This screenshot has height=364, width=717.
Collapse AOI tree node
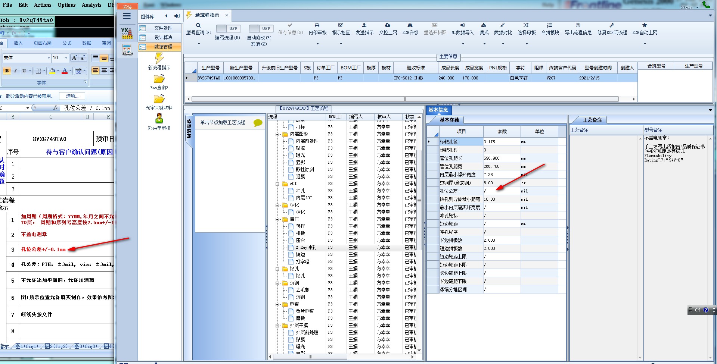coord(277,184)
